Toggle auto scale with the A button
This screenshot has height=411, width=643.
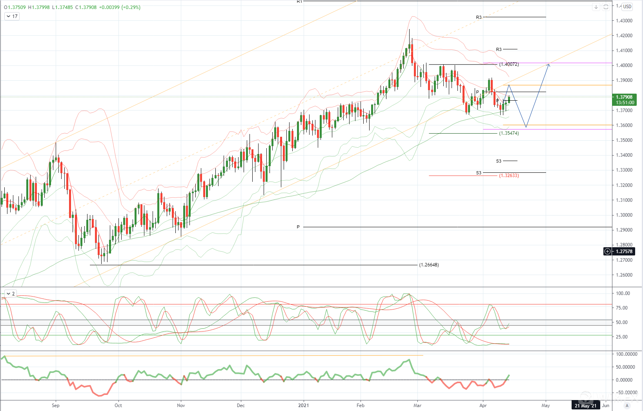point(627,406)
